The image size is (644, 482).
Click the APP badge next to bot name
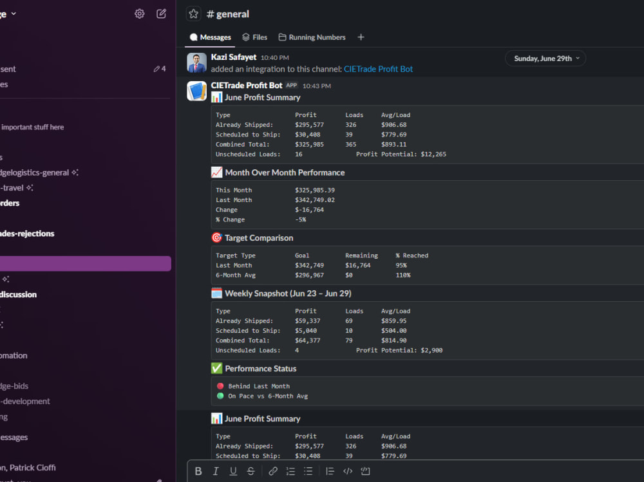click(x=292, y=86)
